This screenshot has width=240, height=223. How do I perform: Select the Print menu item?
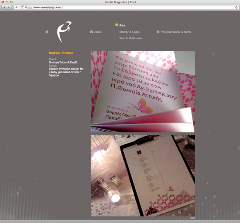[x=122, y=25]
